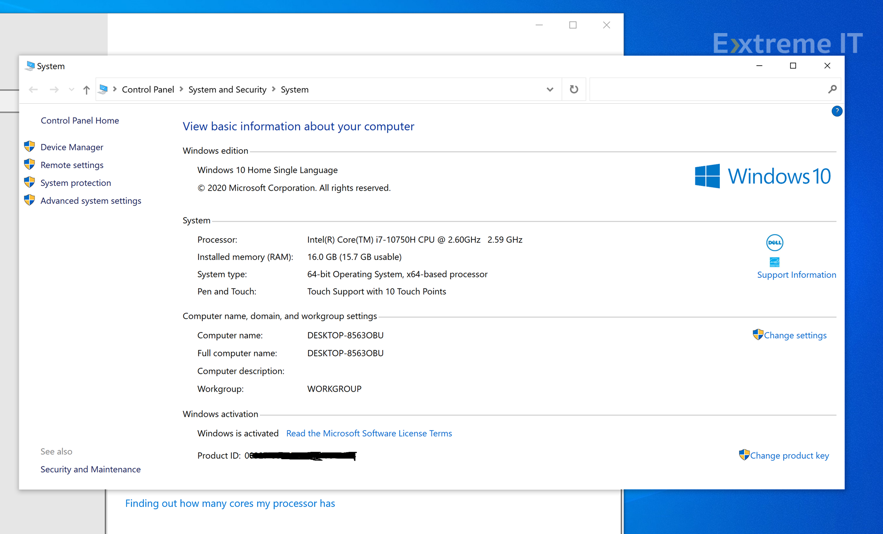
Task: Click the Dell logo icon
Action: pos(774,242)
